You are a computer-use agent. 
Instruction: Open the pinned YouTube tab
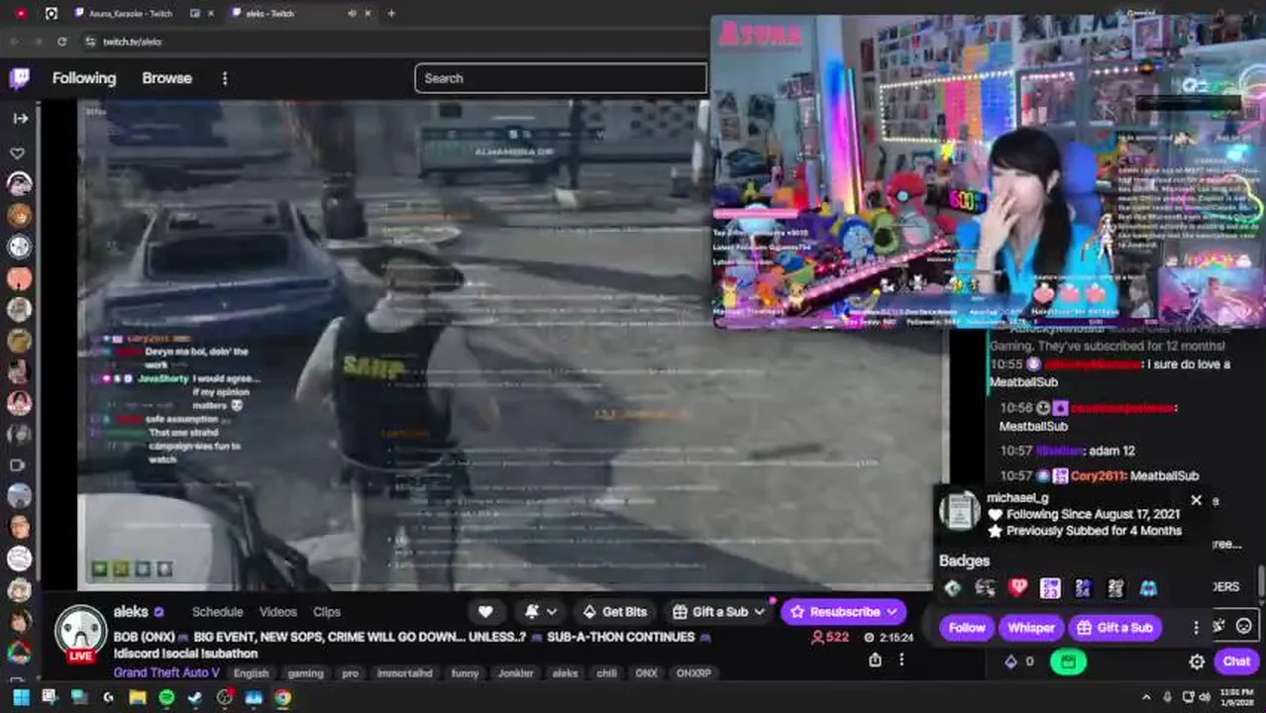coord(21,13)
